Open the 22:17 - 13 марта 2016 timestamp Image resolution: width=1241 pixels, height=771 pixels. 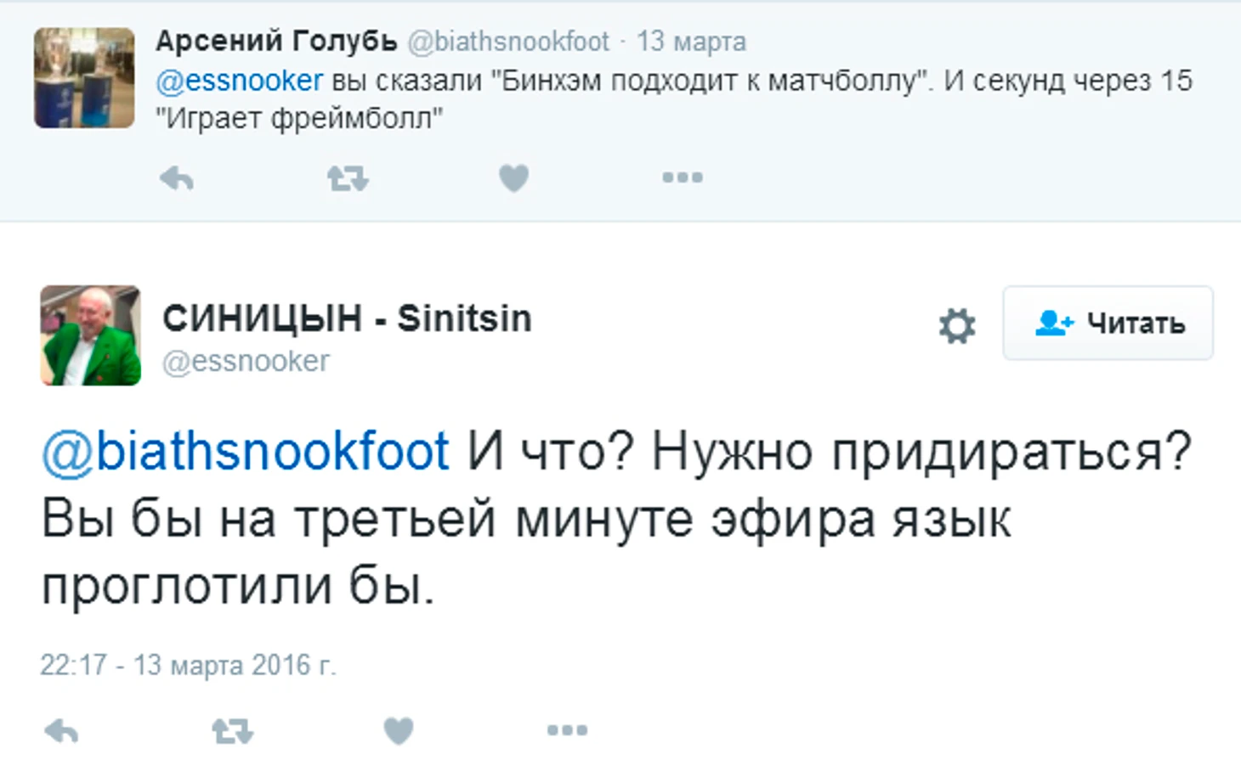click(188, 665)
